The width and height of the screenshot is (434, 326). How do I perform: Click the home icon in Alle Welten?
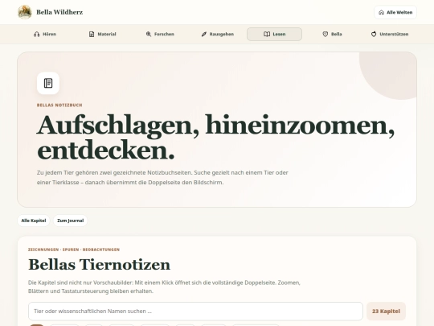click(382, 12)
